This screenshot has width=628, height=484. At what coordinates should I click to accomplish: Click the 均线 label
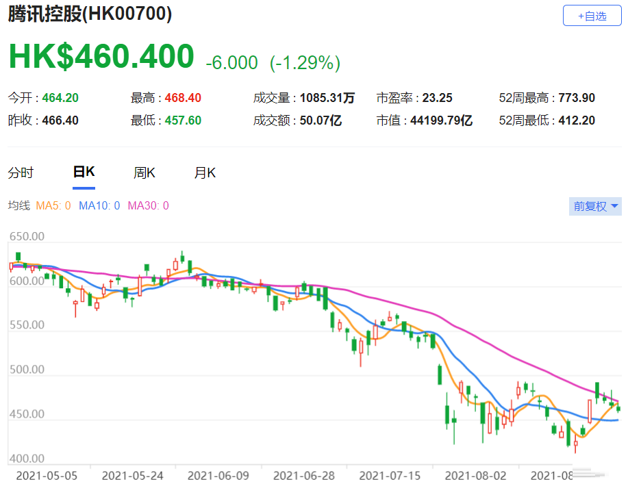tap(19, 206)
